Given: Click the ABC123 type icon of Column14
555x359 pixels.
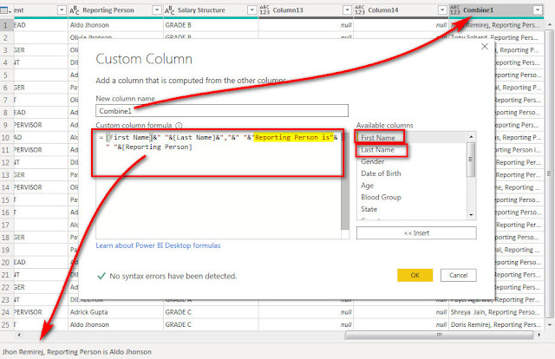Looking at the screenshot, I should (360, 10).
